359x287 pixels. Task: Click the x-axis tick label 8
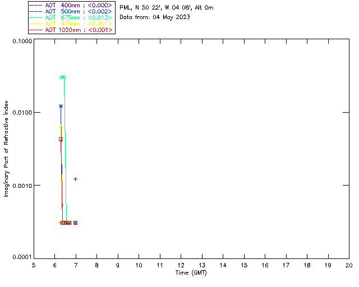(x=97, y=265)
